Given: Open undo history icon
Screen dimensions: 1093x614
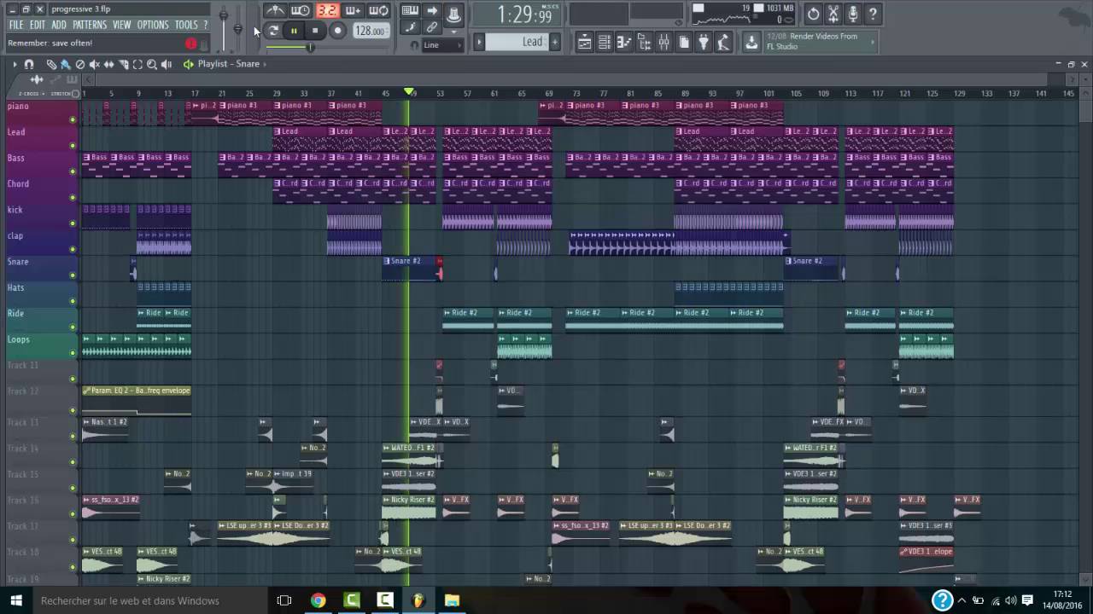Looking at the screenshot, I should click(x=813, y=14).
